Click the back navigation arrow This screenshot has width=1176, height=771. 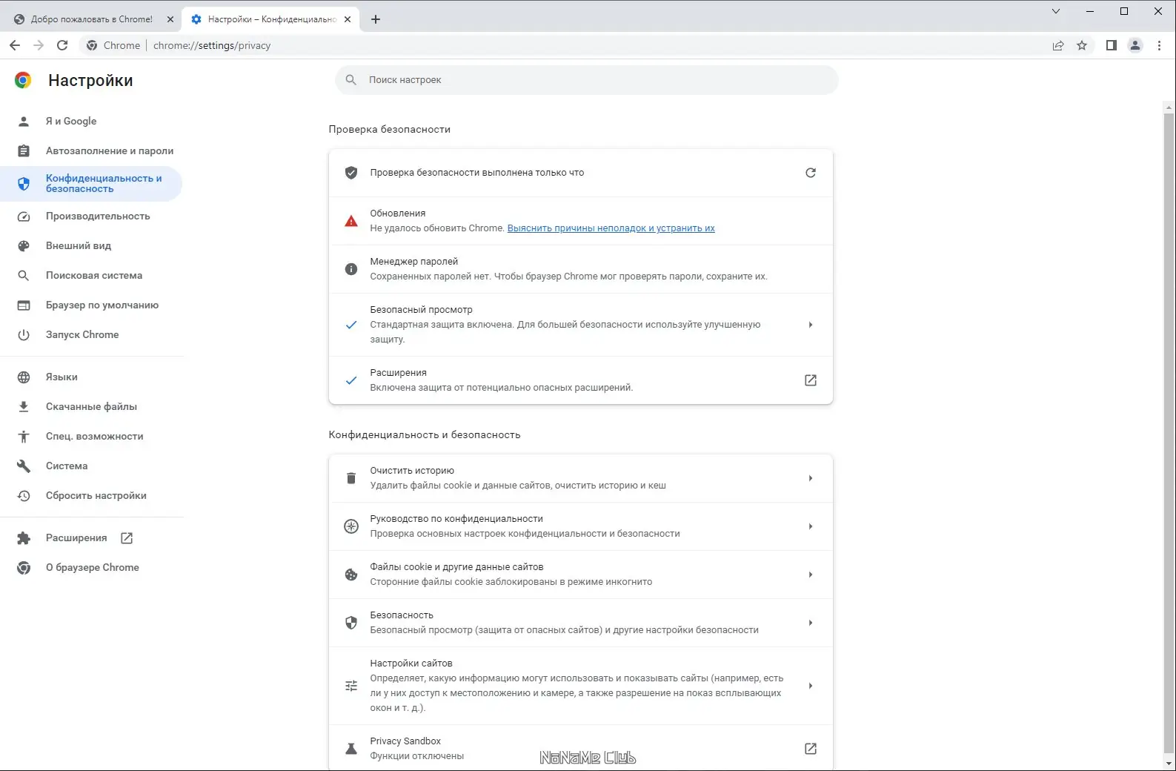15,45
